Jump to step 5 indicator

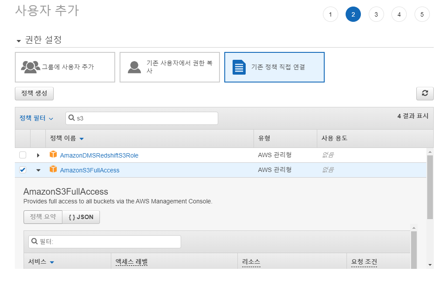(x=422, y=14)
